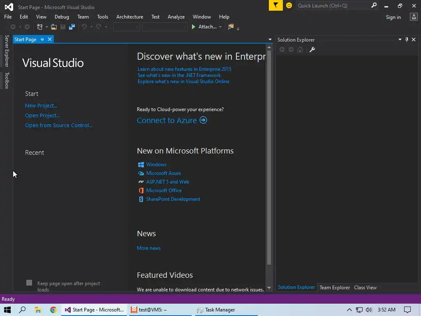Click Open from Source Control... link
The width and height of the screenshot is (421, 316).
pyautogui.click(x=58, y=125)
